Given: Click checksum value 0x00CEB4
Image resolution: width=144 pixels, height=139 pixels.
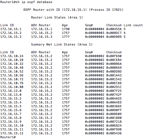Looking at the screenshot, I should click(x=114, y=60).
